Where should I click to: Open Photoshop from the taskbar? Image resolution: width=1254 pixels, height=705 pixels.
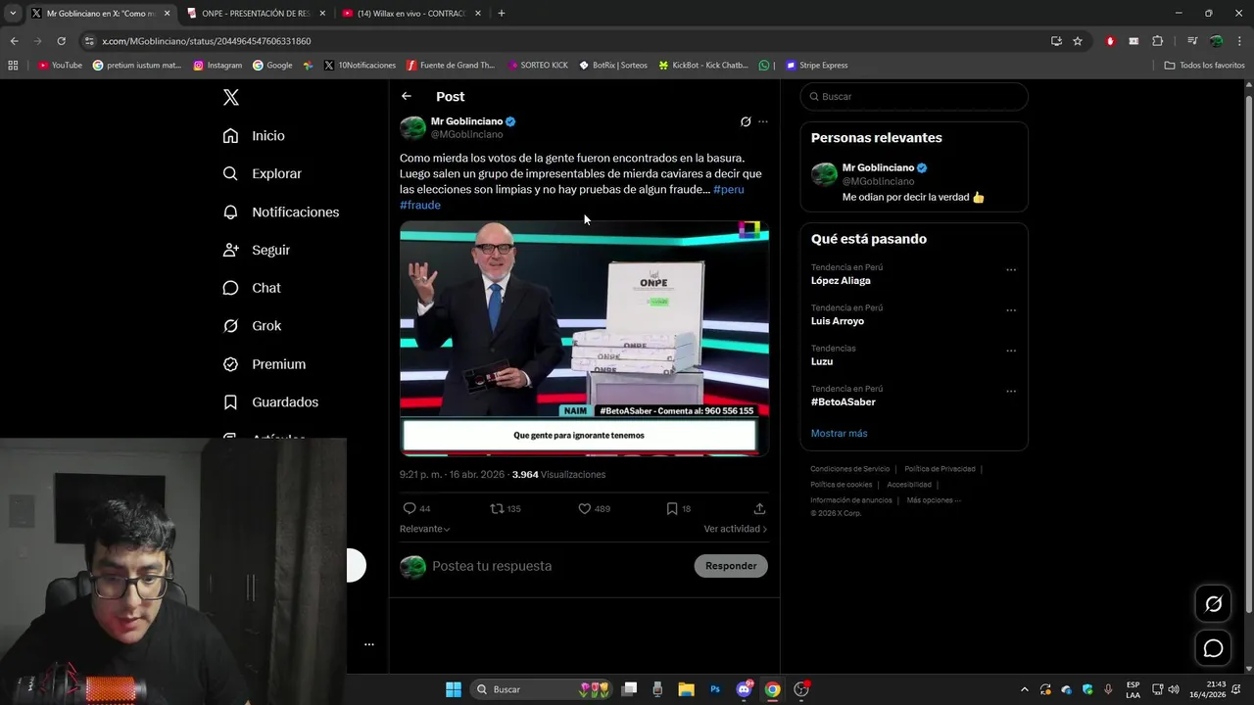pyautogui.click(x=715, y=689)
